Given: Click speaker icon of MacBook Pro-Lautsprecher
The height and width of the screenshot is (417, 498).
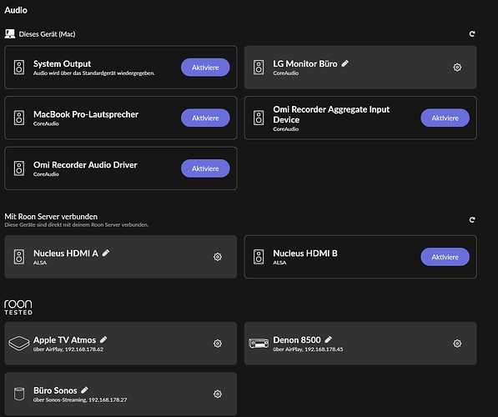Looking at the screenshot, I should 19,118.
